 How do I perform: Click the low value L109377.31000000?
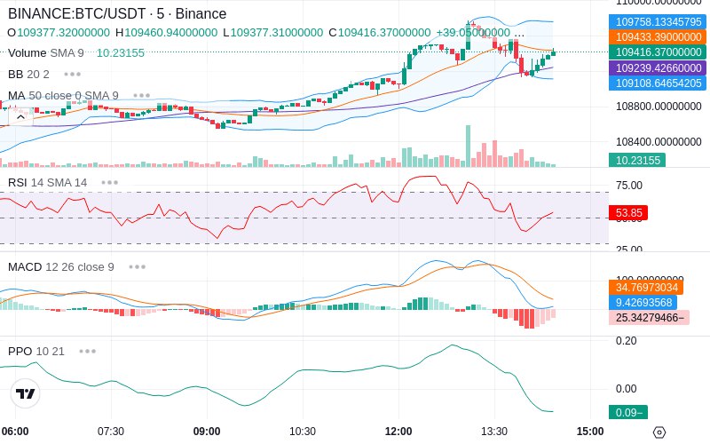click(273, 33)
